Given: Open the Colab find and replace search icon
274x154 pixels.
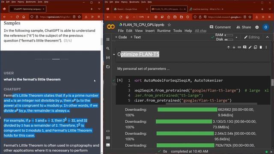Looking at the screenshot, I should click(108, 48).
